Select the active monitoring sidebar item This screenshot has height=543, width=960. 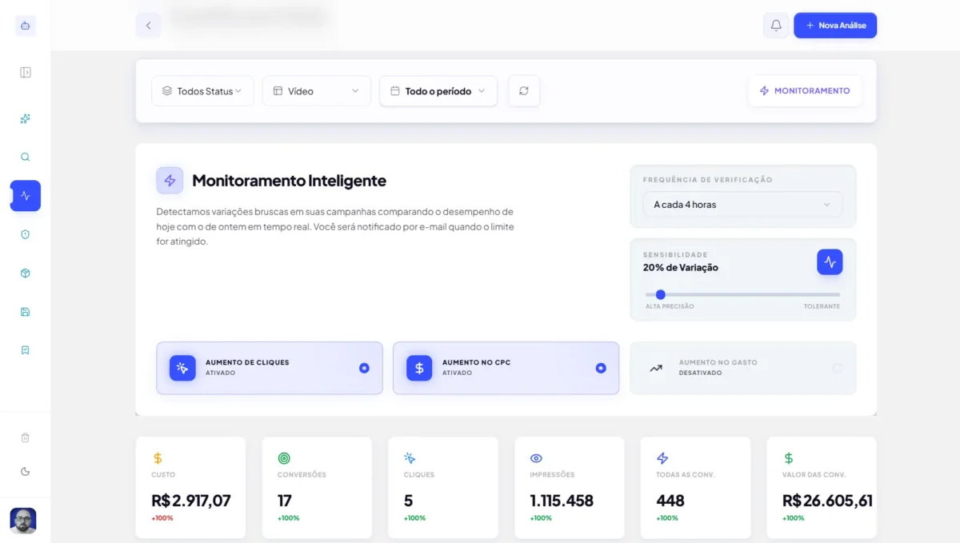[26, 196]
